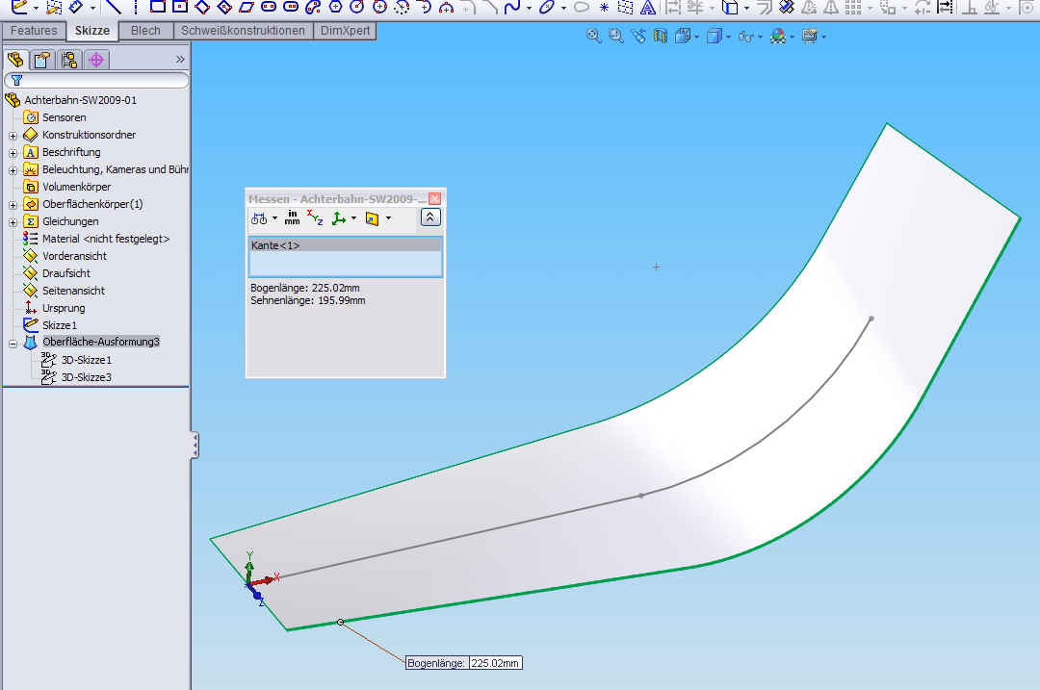Open the ConfigurationManager tab icon
This screenshot has height=690, width=1040.
click(69, 60)
